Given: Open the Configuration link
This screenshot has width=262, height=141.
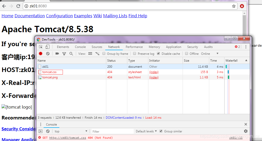Looking at the screenshot, I should tap(60, 16).
